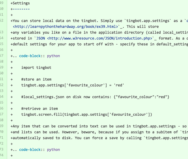This screenshot has width=188, height=159.
Task: Click the line number next to Settings heading
Action: (x=2, y=3)
